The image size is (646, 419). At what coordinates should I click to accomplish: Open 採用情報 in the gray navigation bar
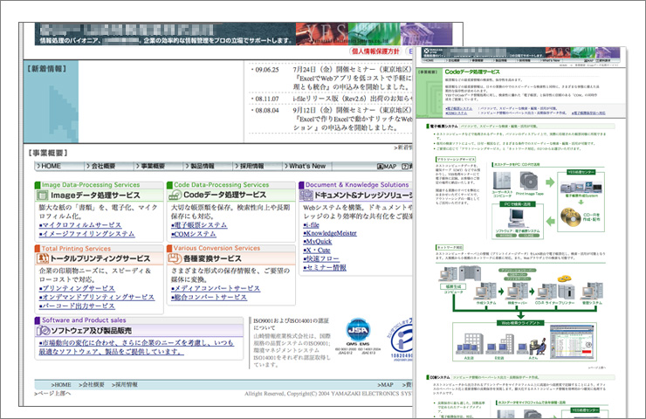249,166
